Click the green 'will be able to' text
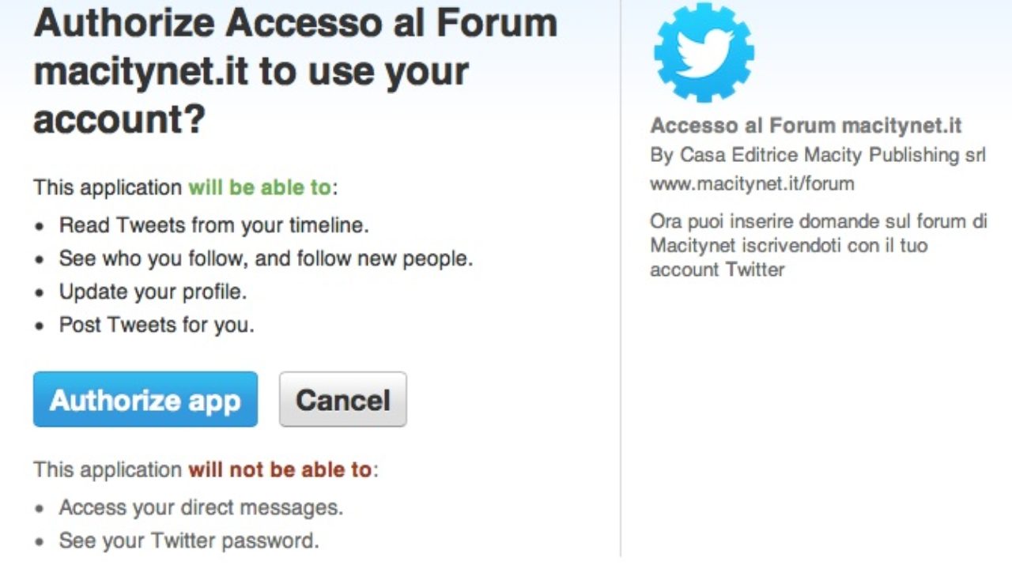The width and height of the screenshot is (1012, 569). click(x=259, y=188)
